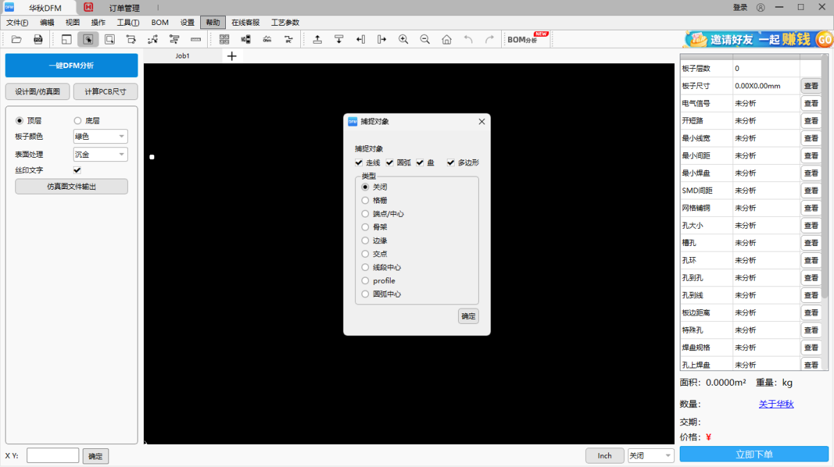Select the ruler measure tool icon
Viewport: 834px width, 467px height.
(196, 40)
